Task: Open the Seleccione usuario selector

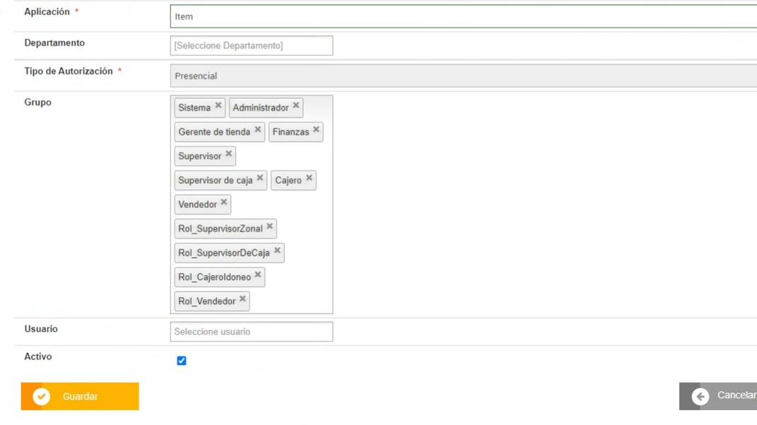Action: (251, 332)
